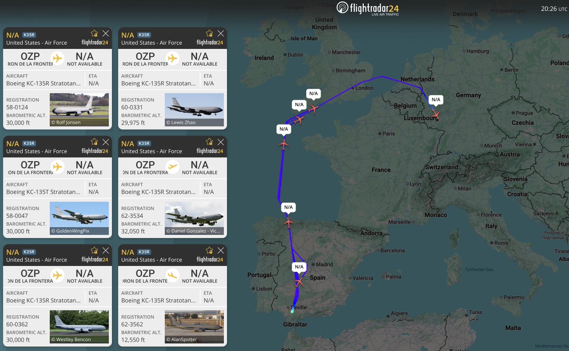This screenshot has height=351, width=569.
Task: Click the OZP origin code on the 62-3562 card
Action: [x=145, y=273]
